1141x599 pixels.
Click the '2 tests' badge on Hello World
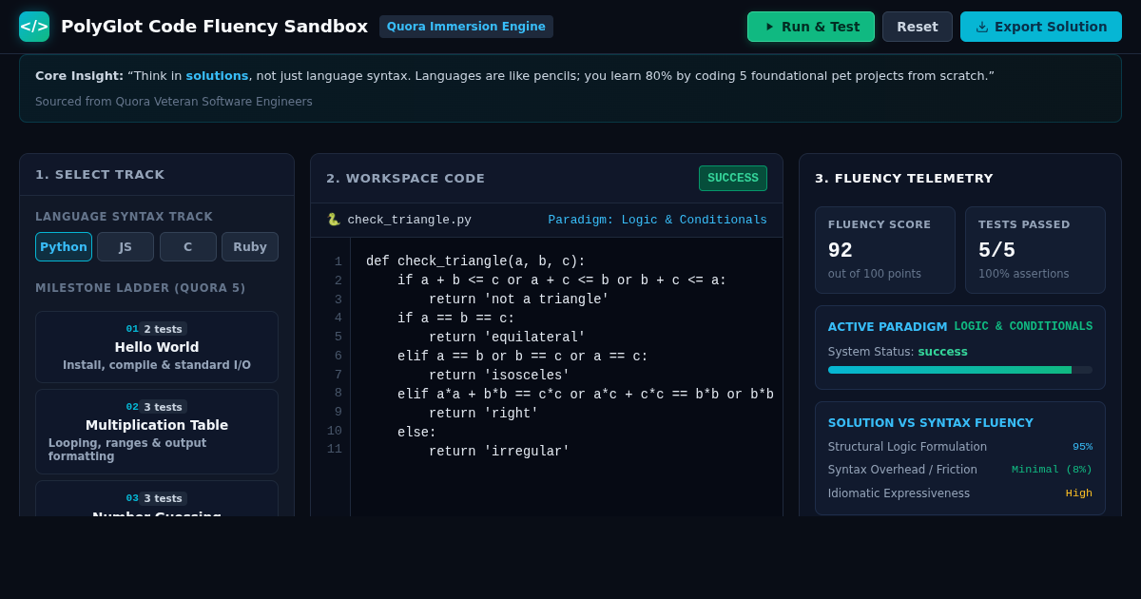pos(163,329)
